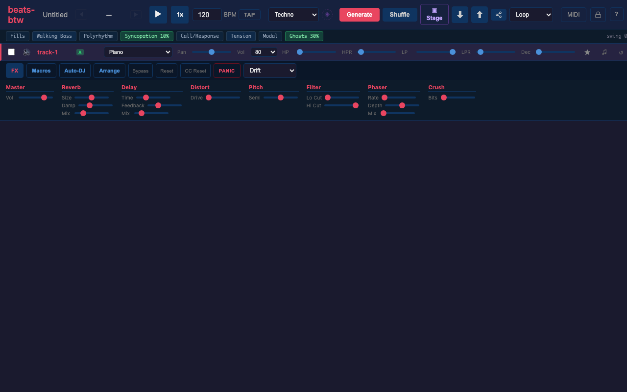Viewport: 627px width, 392px height.
Task: Toggle the Ghosts 30% option
Action: tap(304, 36)
